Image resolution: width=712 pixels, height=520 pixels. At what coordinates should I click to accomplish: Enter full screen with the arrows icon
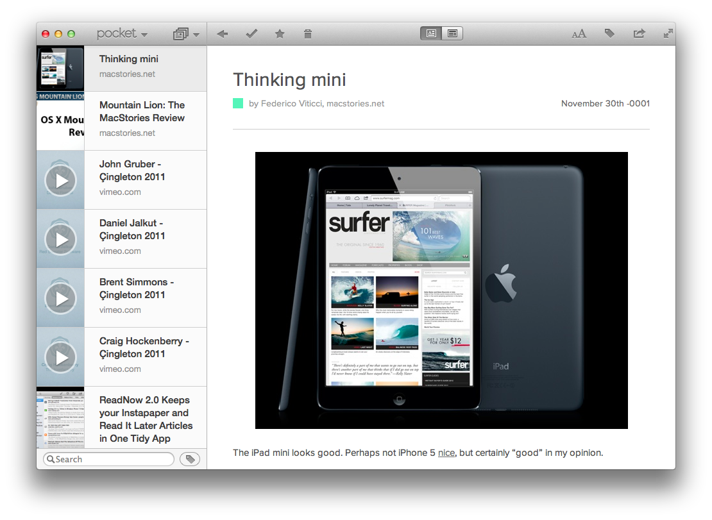tap(668, 33)
